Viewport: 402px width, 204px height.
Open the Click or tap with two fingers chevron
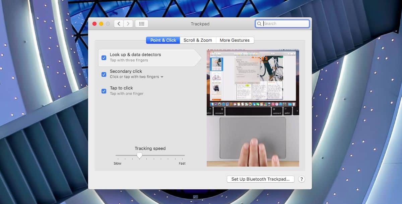(162, 77)
